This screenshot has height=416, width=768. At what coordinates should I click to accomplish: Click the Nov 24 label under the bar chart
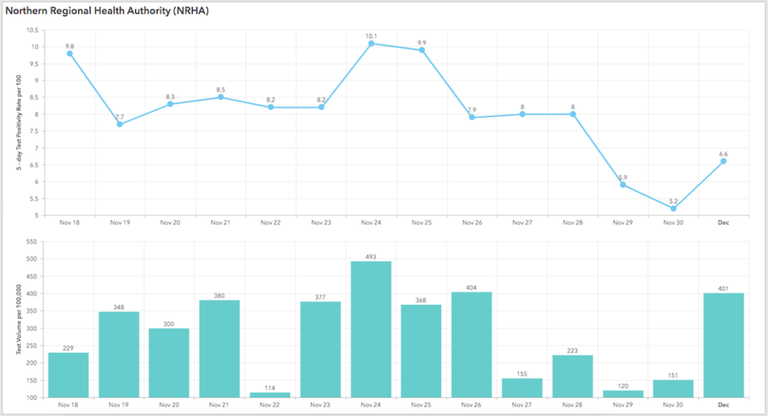pyautogui.click(x=370, y=405)
